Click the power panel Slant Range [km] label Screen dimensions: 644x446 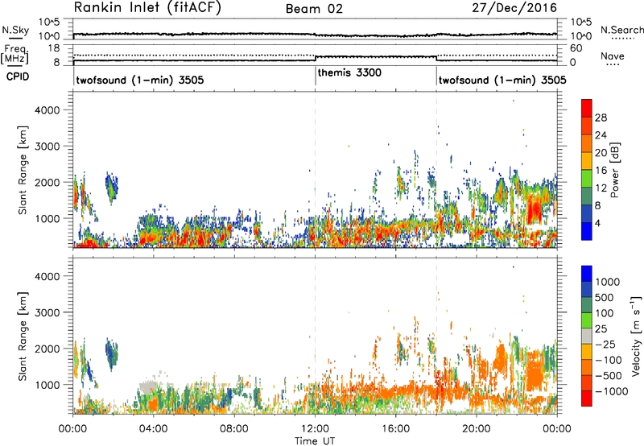pyautogui.click(x=23, y=170)
